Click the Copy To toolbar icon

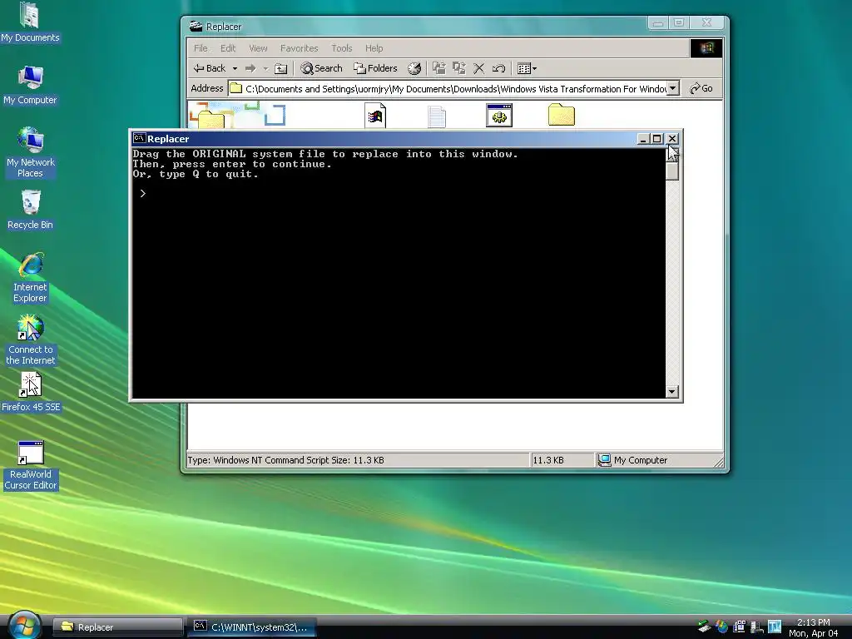[x=459, y=68]
